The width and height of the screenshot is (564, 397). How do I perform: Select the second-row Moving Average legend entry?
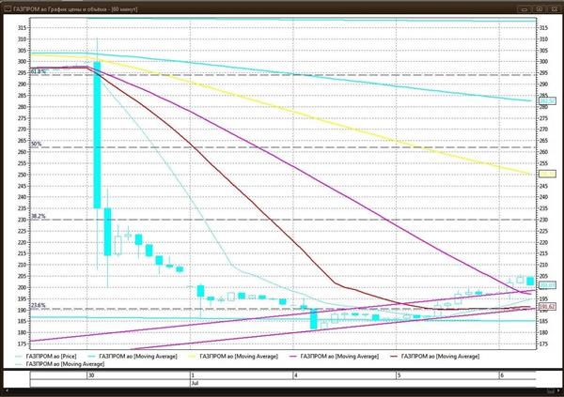pyautogui.click(x=60, y=364)
